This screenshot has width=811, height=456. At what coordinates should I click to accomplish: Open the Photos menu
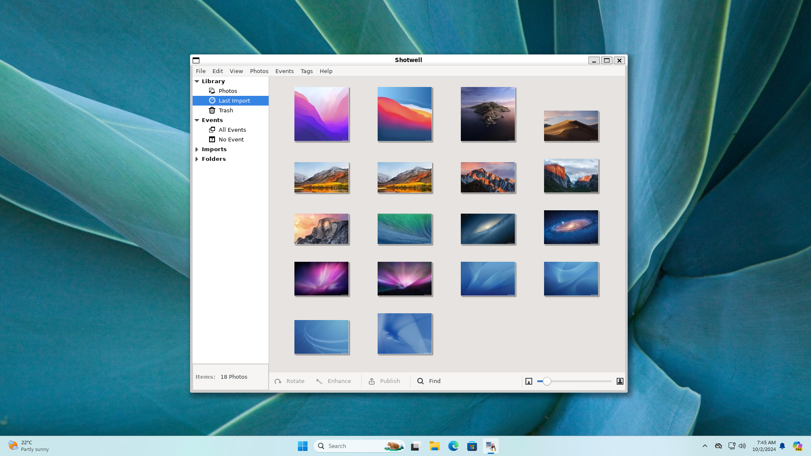coord(259,71)
